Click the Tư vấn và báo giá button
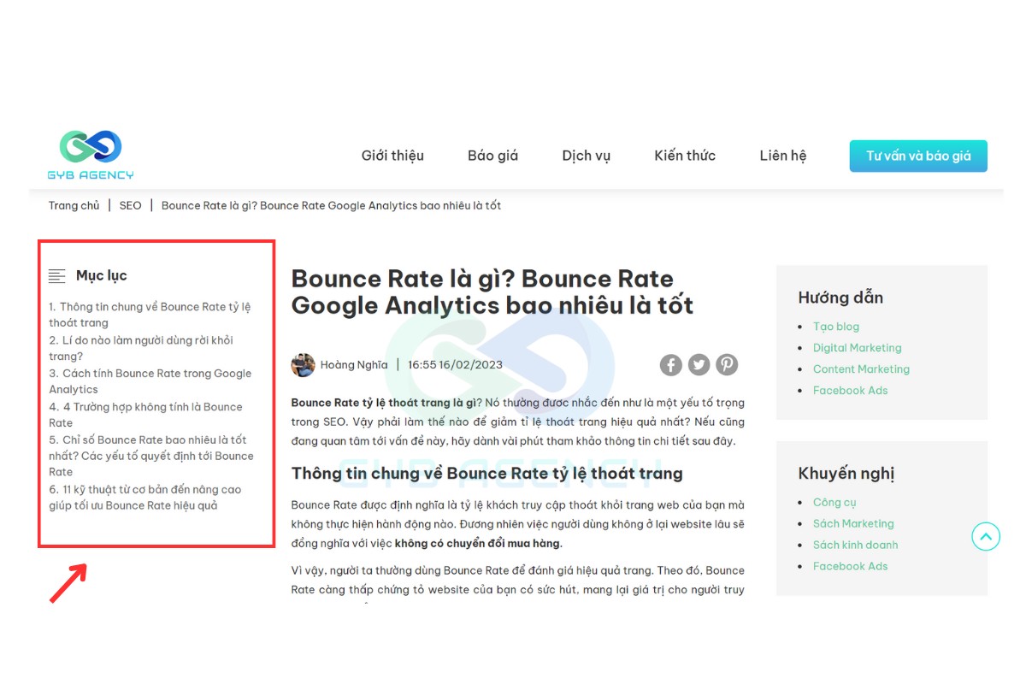 [x=918, y=156]
